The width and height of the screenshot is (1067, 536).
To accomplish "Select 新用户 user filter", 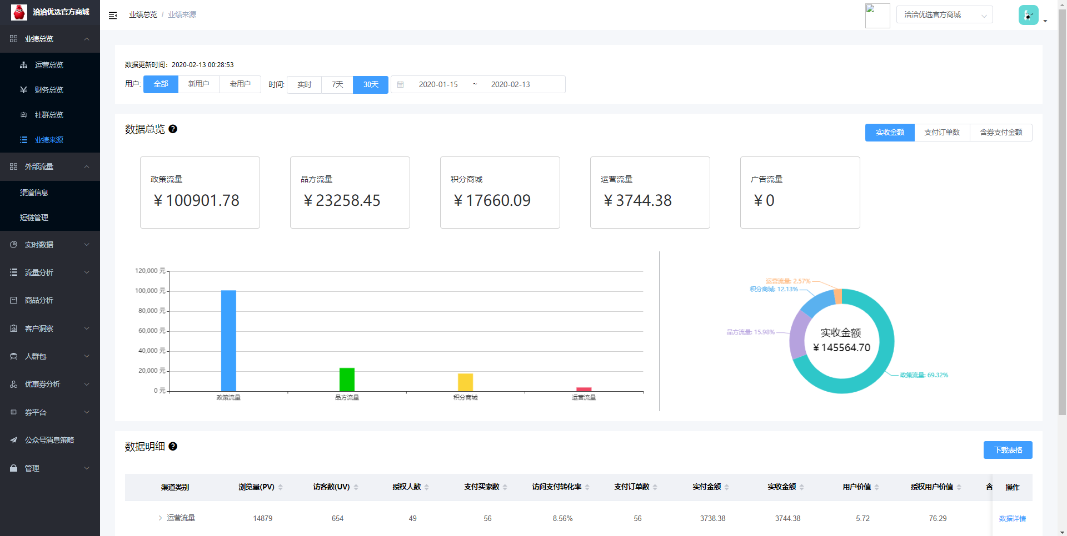I will pyautogui.click(x=198, y=84).
